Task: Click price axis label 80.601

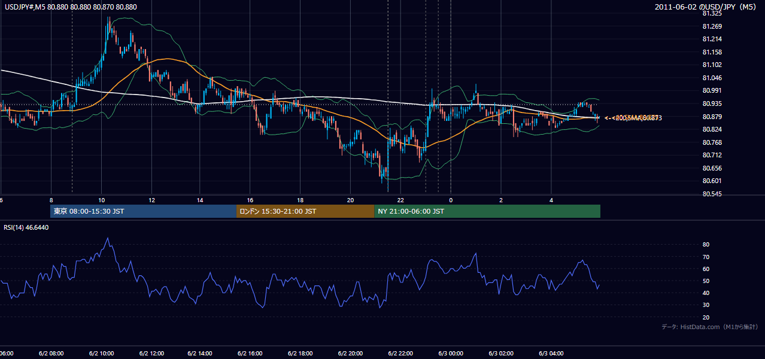Action: coord(712,181)
